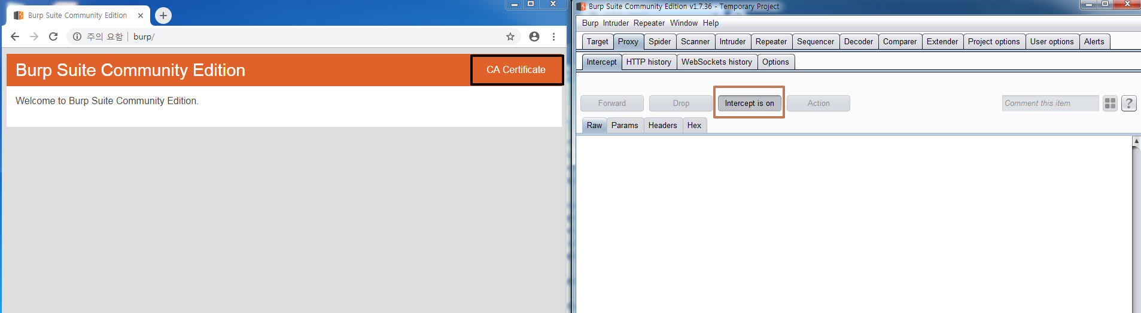The image size is (1141, 313).
Task: Select the proxy Options sub-tab
Action: point(775,62)
